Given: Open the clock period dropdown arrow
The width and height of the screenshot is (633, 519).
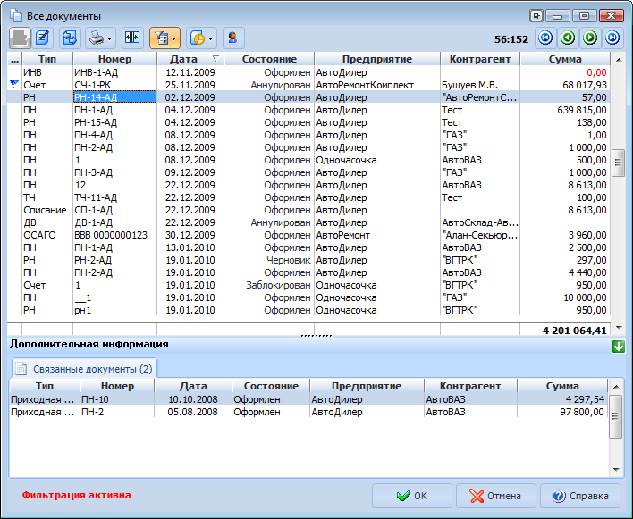Looking at the screenshot, I should click(211, 38).
